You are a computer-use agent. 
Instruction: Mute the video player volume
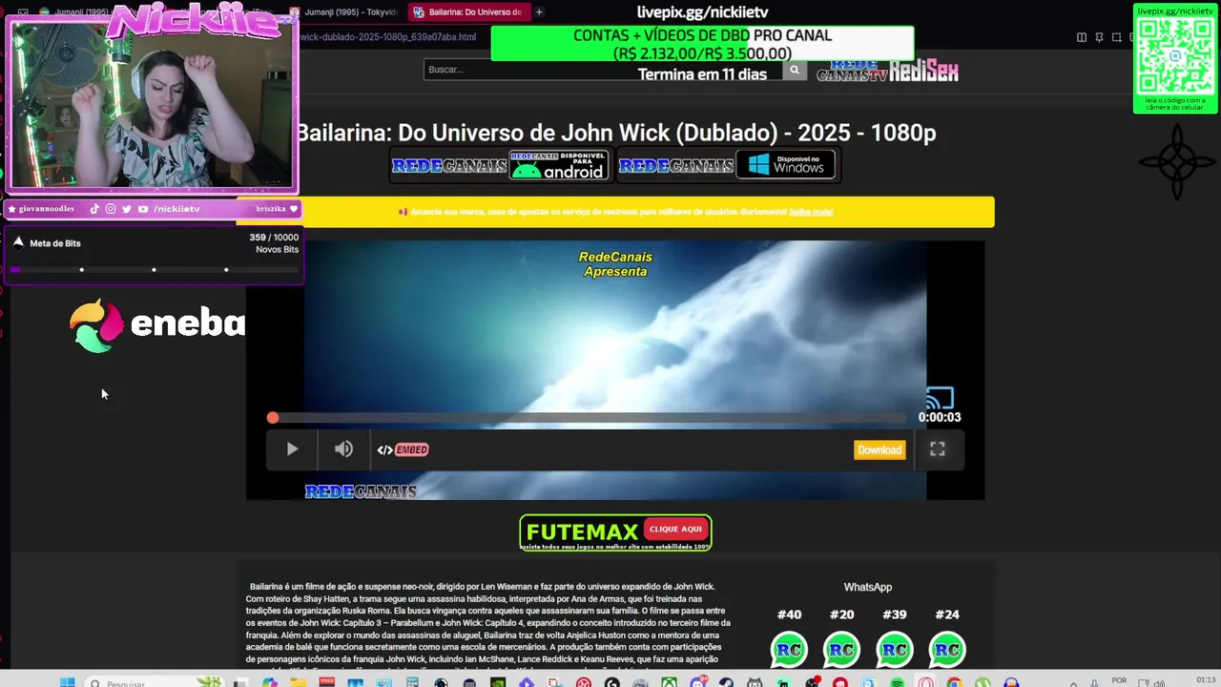[343, 449]
